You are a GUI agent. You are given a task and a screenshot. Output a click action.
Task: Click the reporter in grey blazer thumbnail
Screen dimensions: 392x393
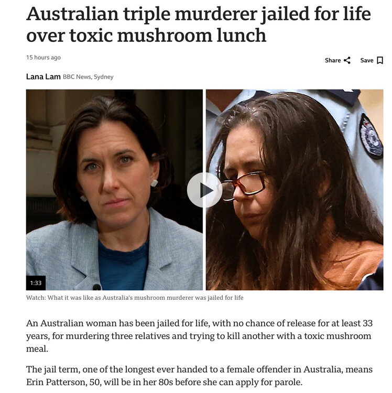click(114, 190)
